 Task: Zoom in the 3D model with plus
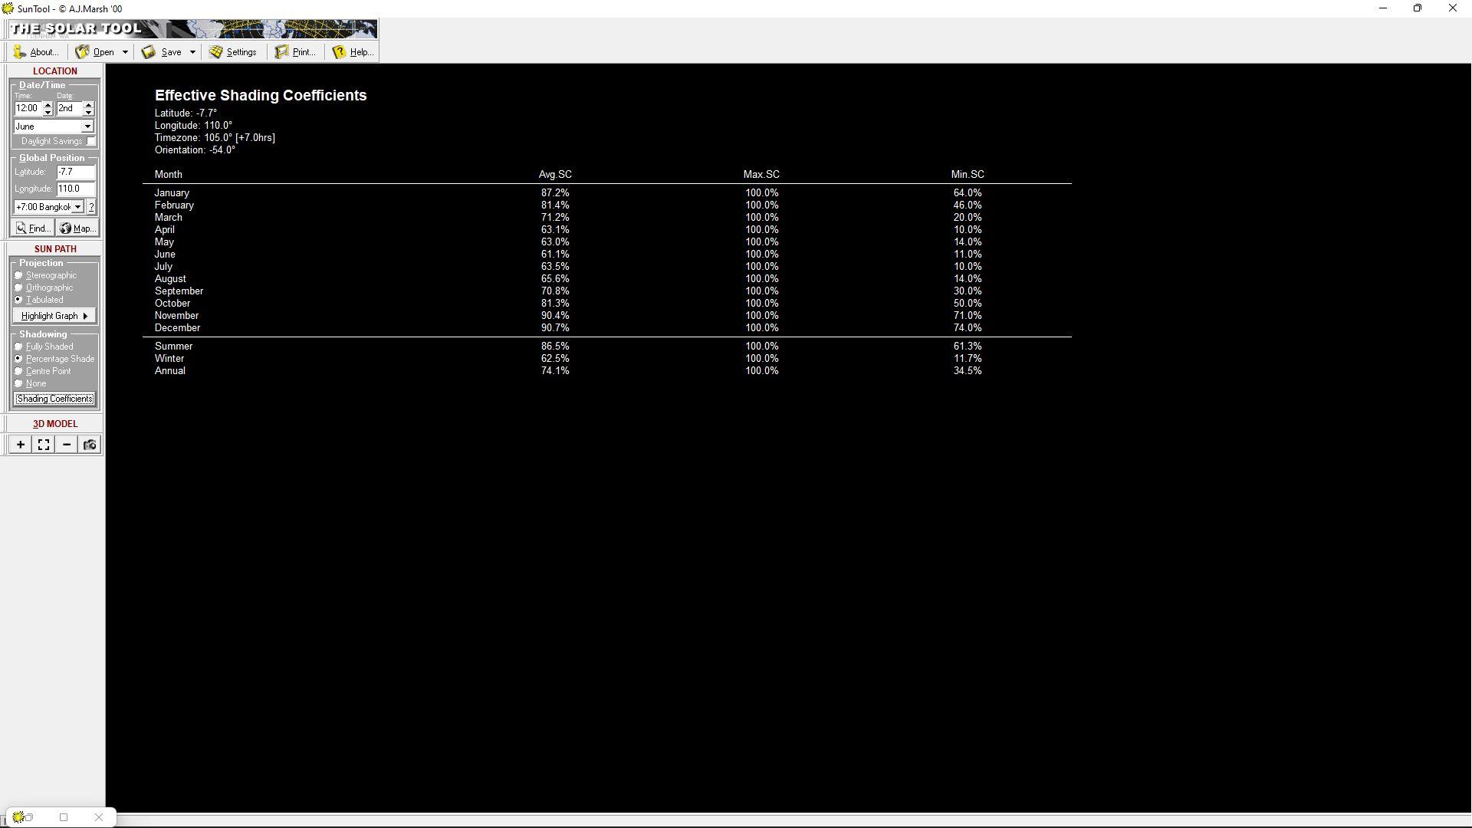click(21, 445)
